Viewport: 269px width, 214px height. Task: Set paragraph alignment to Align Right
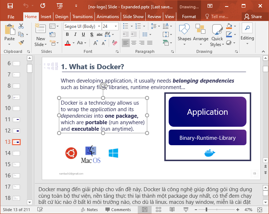(142, 43)
